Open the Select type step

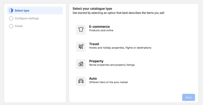point(35,11)
